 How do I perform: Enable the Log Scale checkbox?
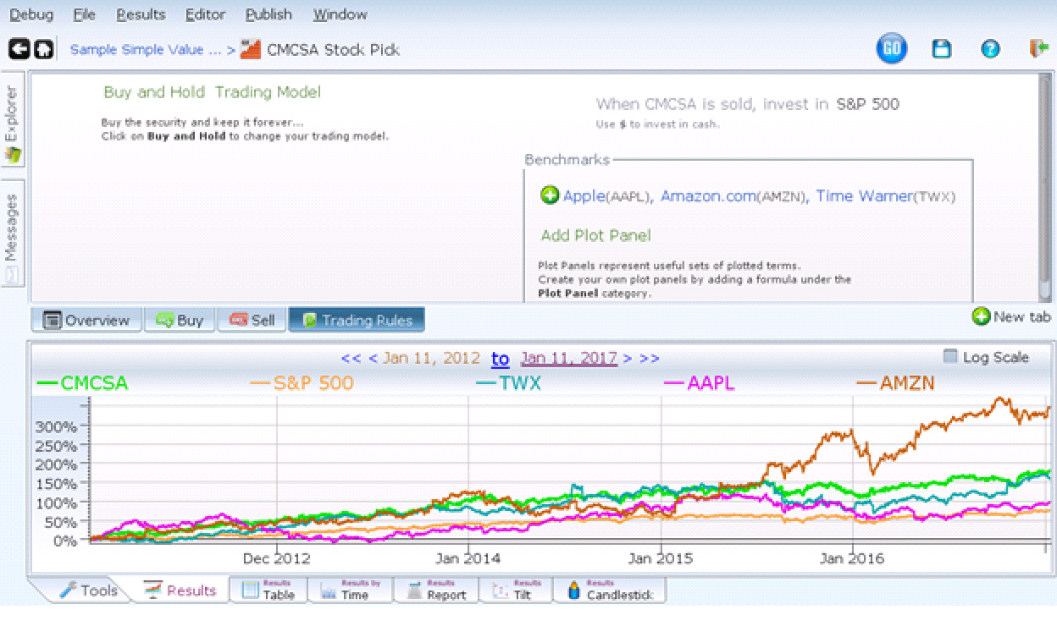coord(950,356)
